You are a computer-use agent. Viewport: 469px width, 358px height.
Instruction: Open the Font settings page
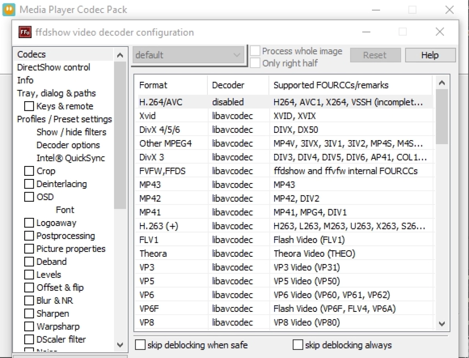[x=65, y=210]
